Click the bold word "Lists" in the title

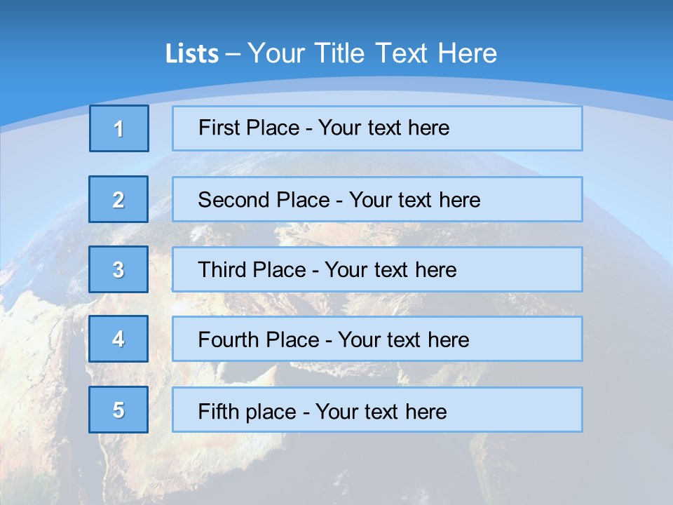[x=192, y=54]
